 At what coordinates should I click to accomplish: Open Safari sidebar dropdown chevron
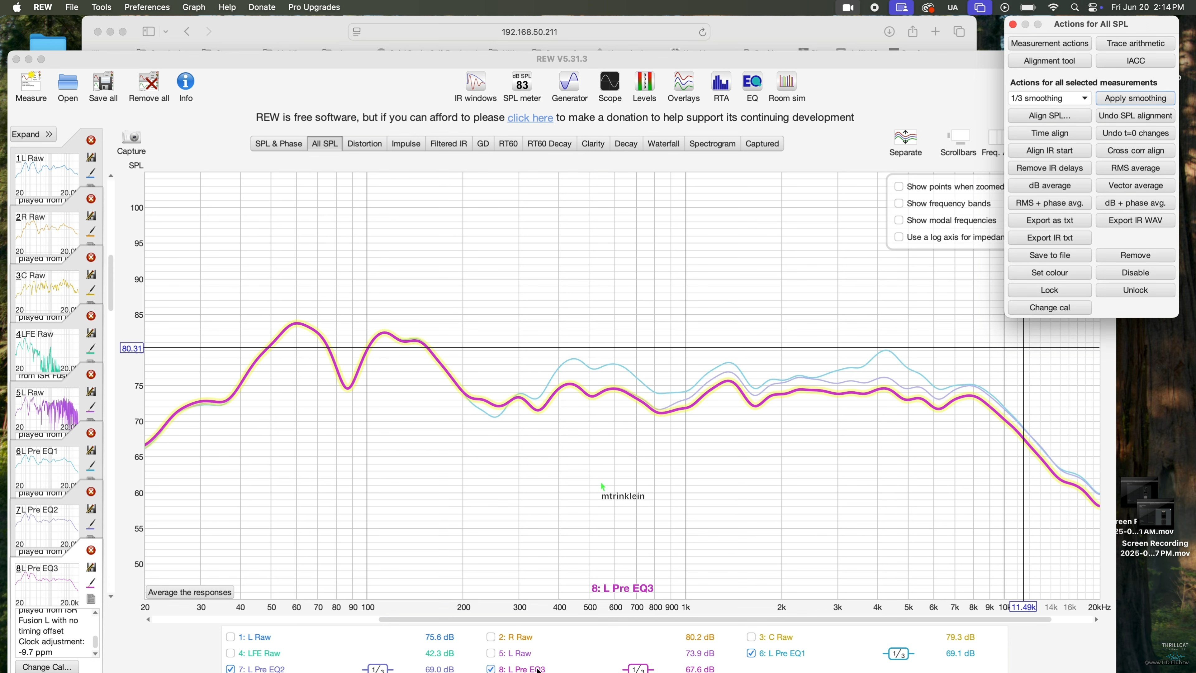(x=166, y=31)
